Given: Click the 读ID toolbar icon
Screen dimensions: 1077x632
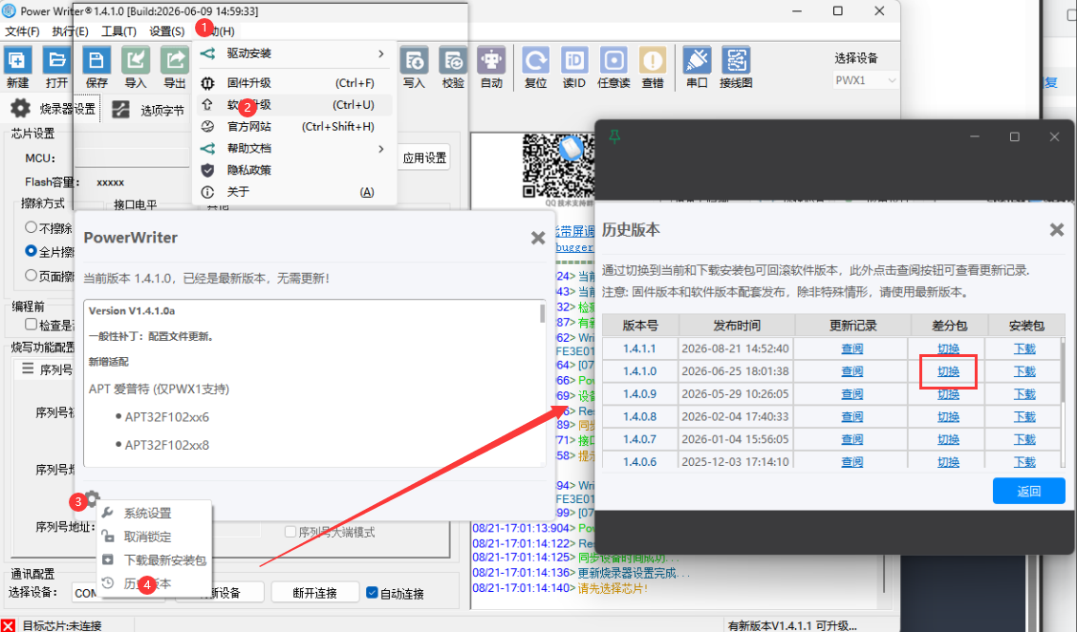Looking at the screenshot, I should [x=574, y=60].
